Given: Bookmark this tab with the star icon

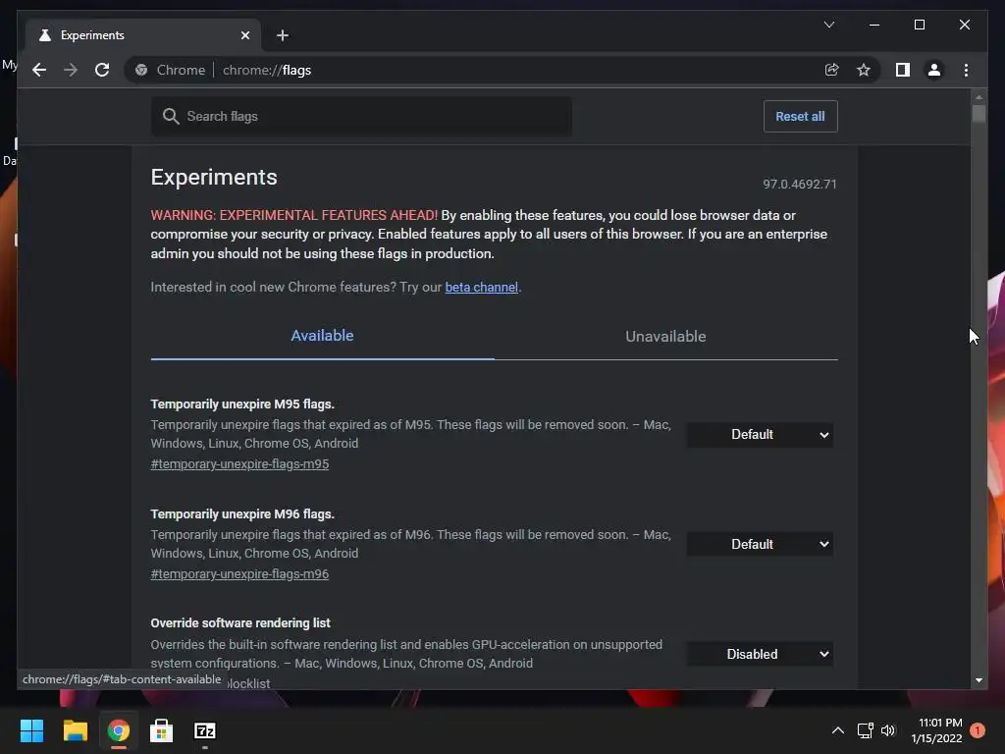Looking at the screenshot, I should tap(864, 70).
